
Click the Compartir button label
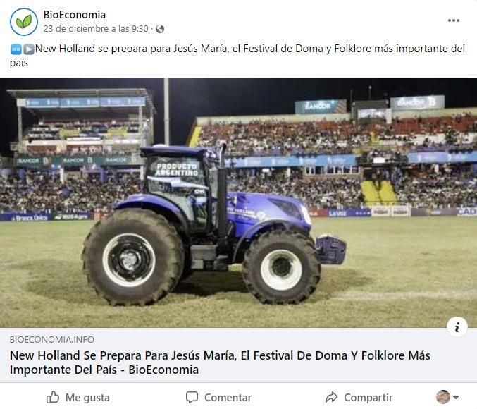368,398
